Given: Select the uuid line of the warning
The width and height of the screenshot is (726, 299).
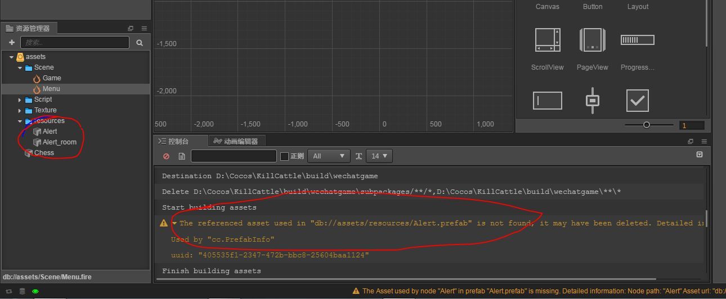Looking at the screenshot, I should tap(270, 255).
